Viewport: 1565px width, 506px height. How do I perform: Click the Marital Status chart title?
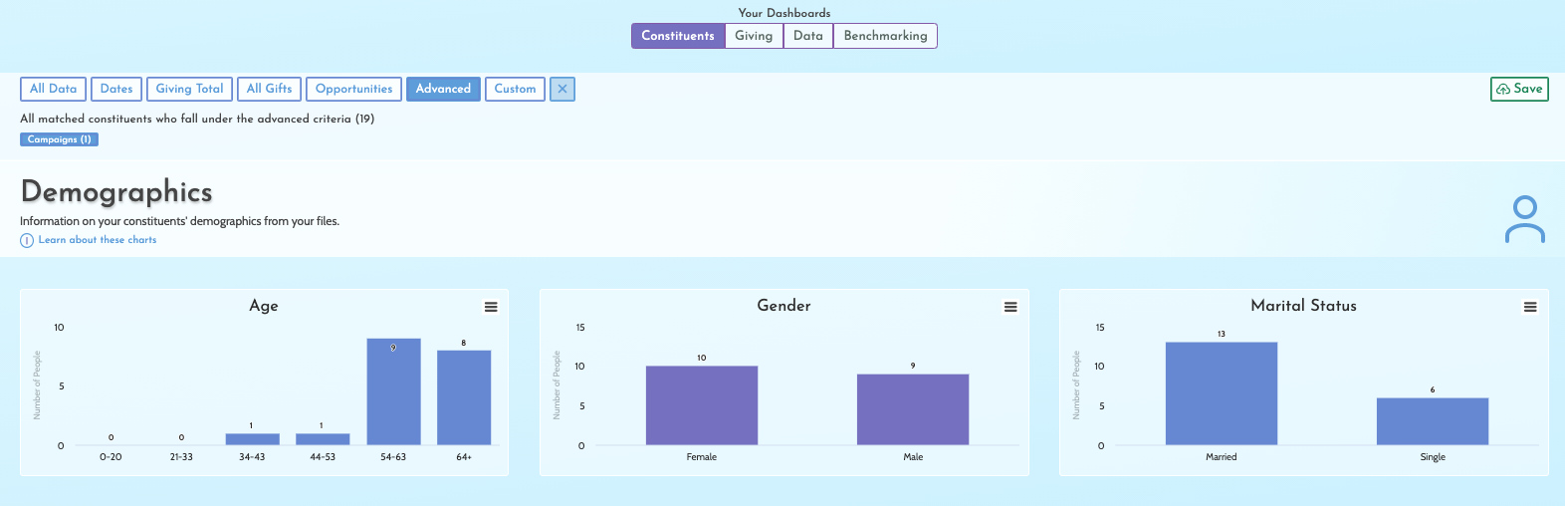tap(1303, 306)
